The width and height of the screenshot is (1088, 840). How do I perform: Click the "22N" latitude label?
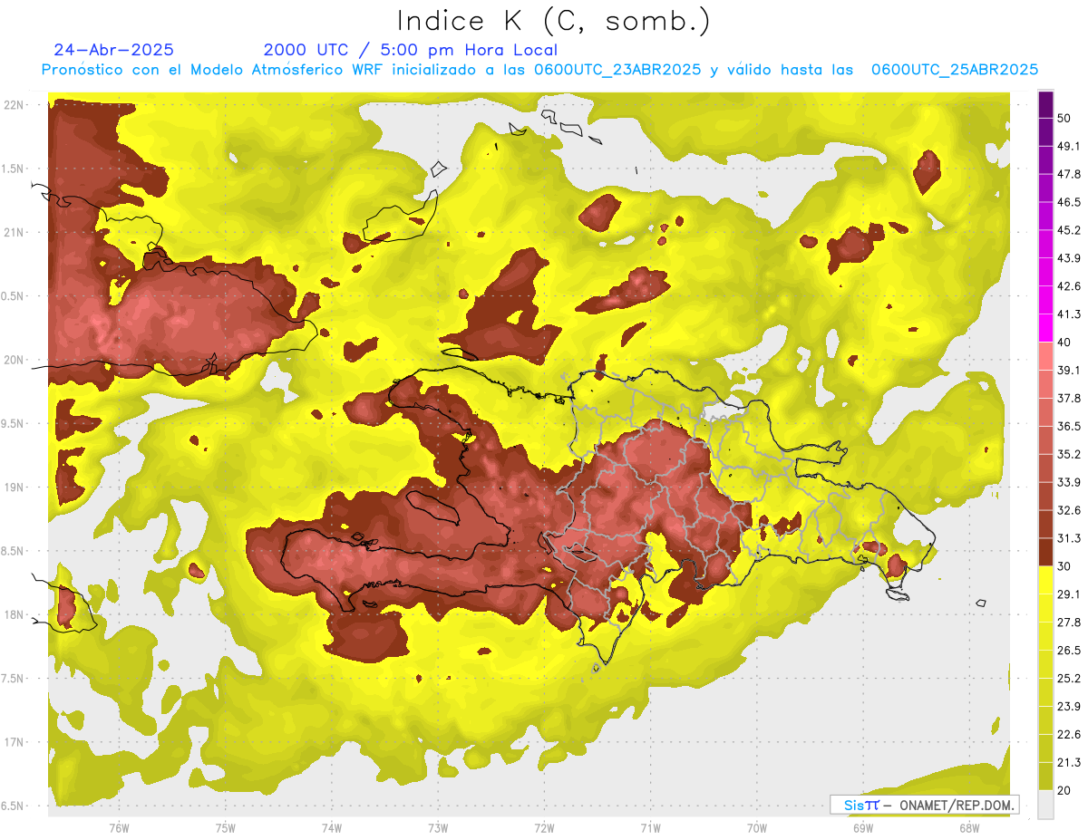click(x=15, y=105)
